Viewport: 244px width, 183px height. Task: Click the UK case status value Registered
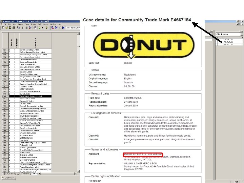coord(130,75)
